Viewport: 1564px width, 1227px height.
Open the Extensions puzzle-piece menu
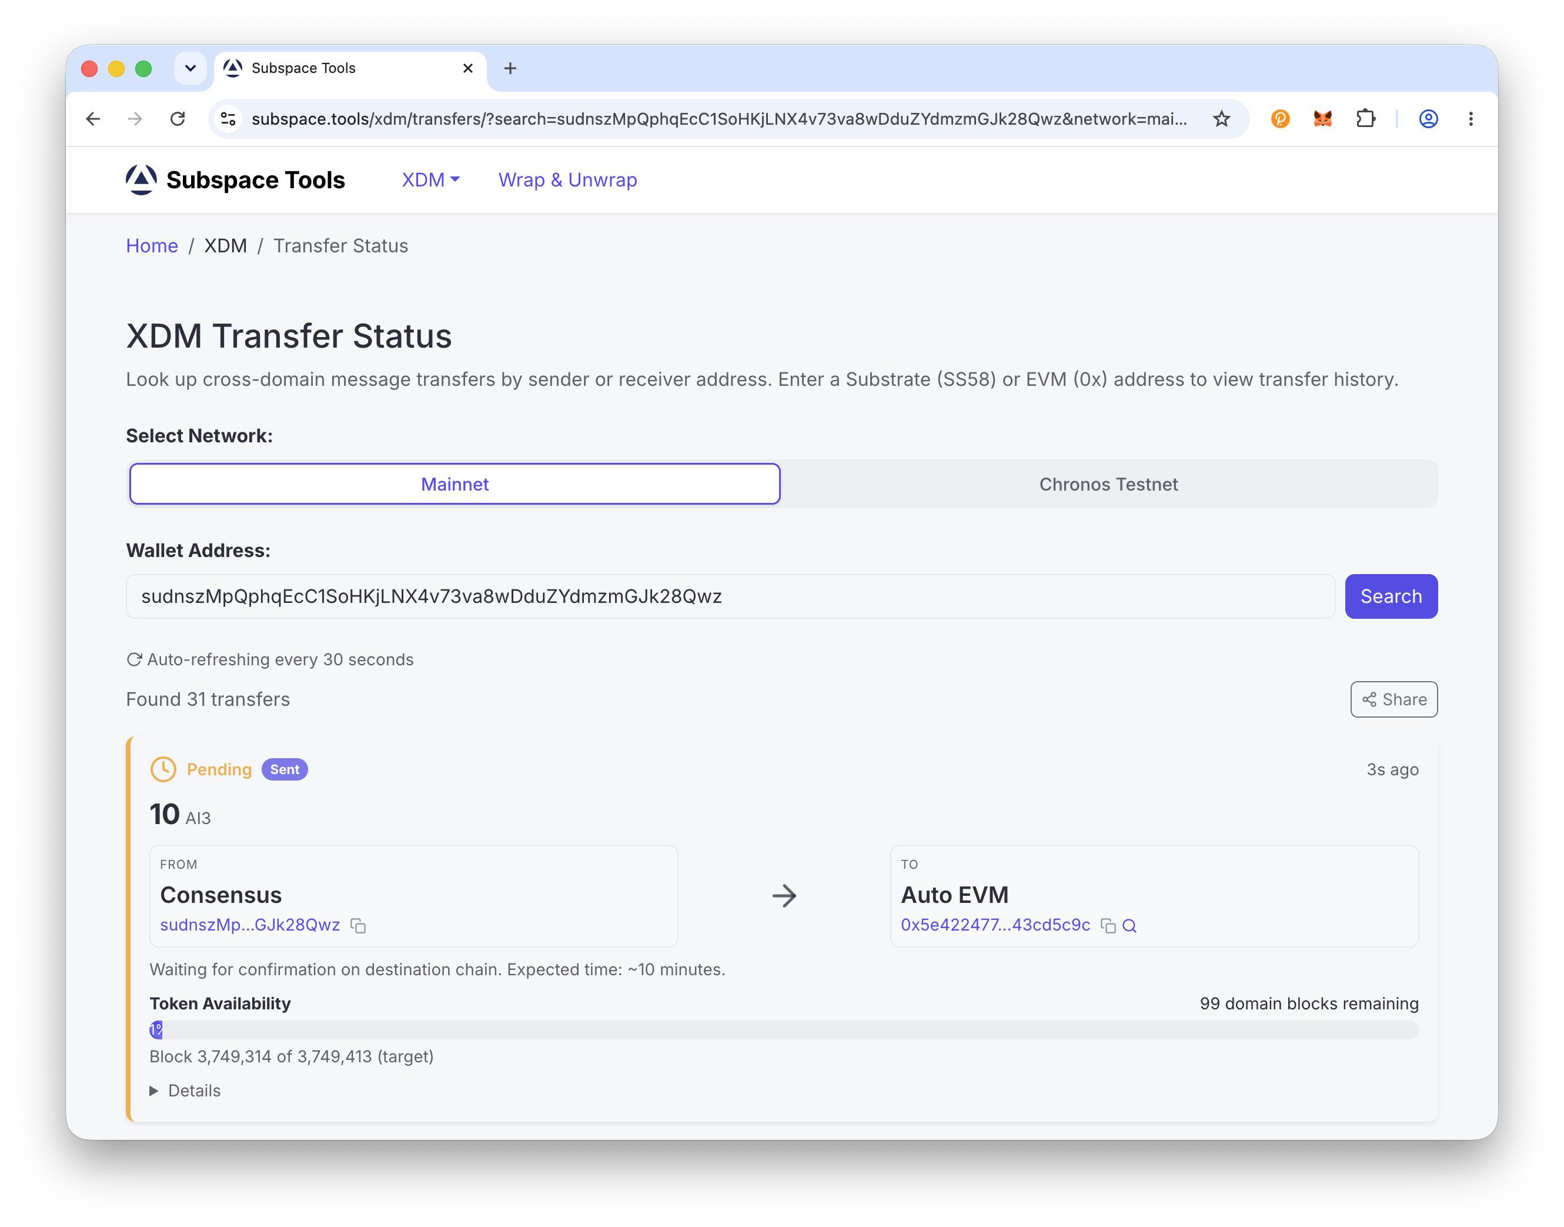tap(1365, 119)
